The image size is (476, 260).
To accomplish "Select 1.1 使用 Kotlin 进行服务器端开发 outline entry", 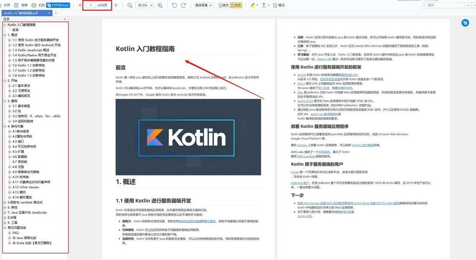I will [36, 40].
